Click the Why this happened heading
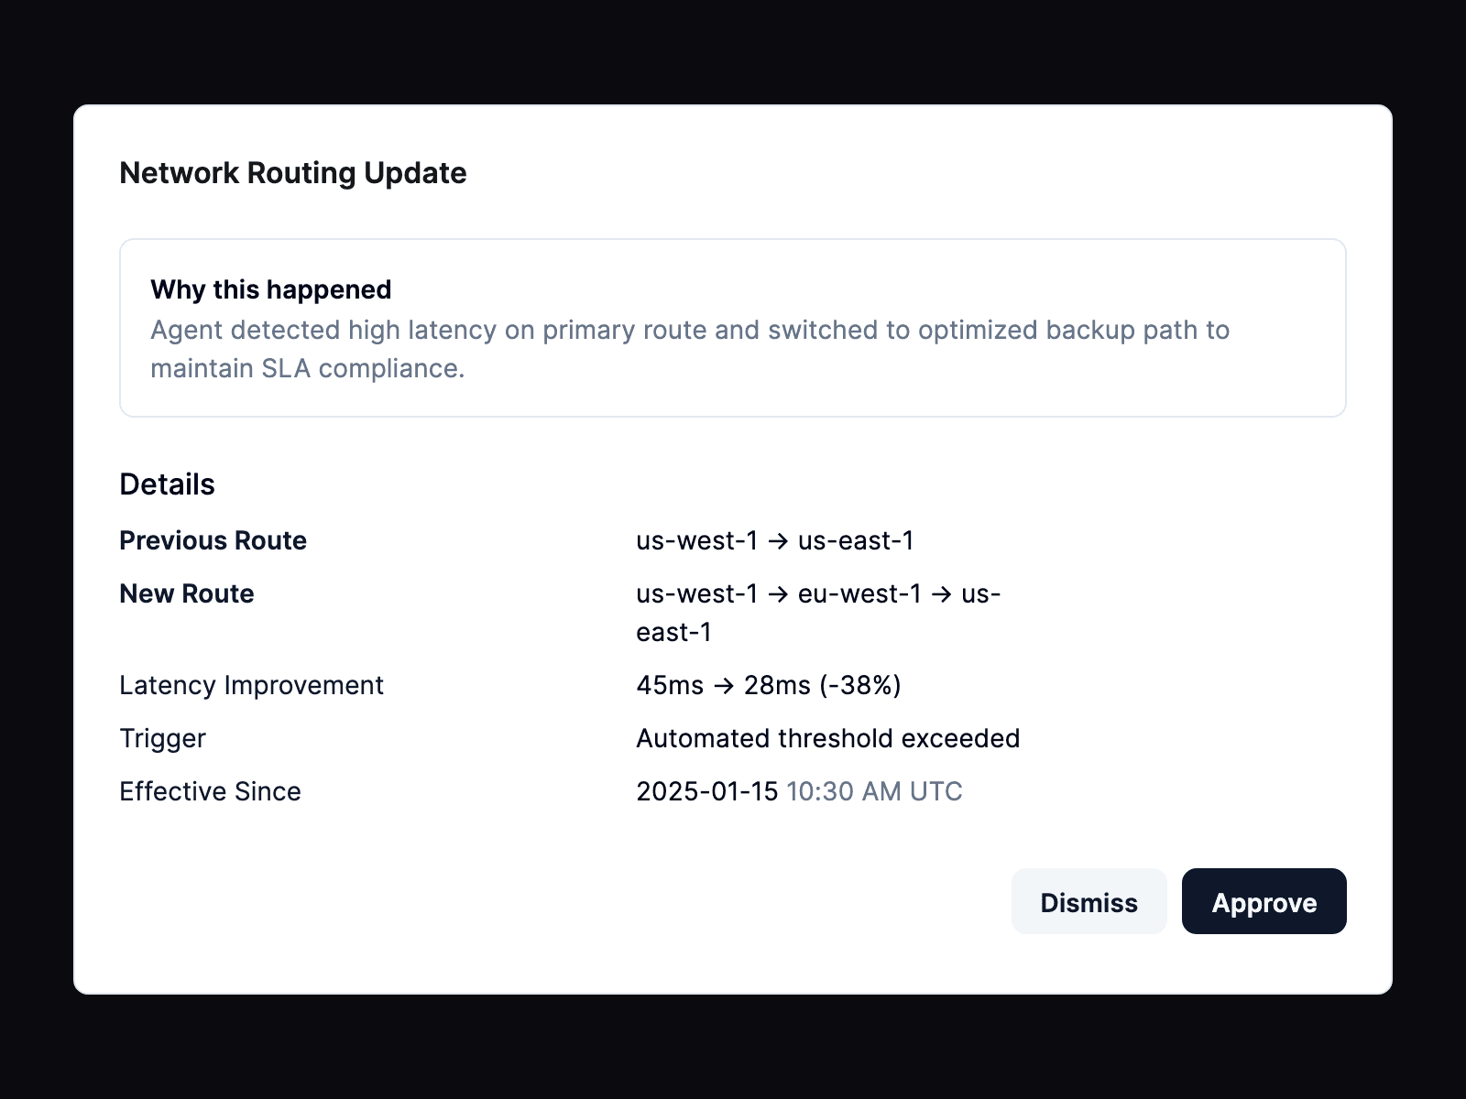Viewport: 1466px width, 1099px height. tap(271, 289)
